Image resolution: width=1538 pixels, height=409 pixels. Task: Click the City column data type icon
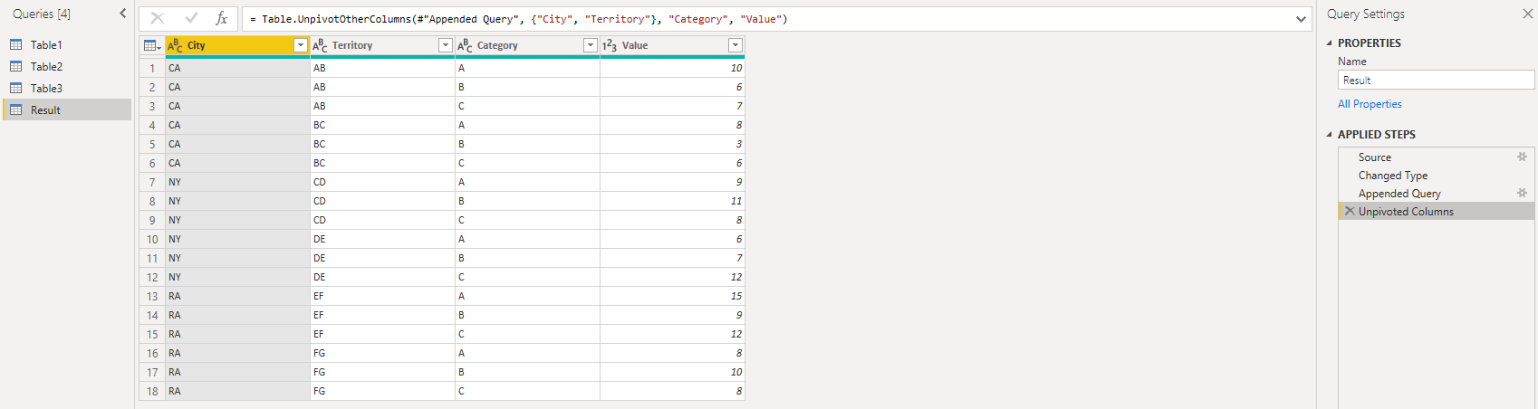point(176,45)
